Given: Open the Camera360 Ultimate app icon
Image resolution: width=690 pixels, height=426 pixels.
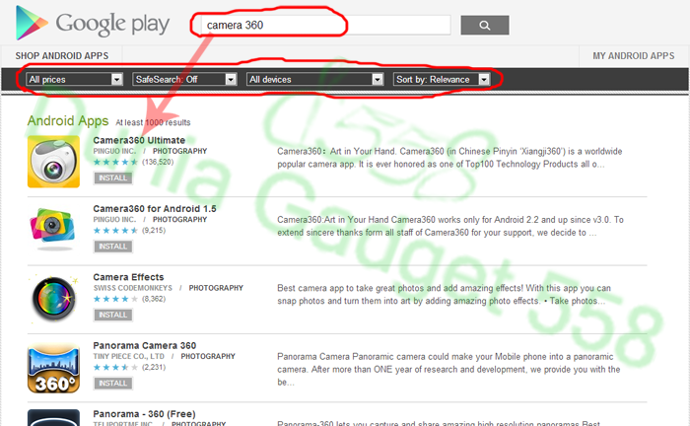Looking at the screenshot, I should 53,162.
